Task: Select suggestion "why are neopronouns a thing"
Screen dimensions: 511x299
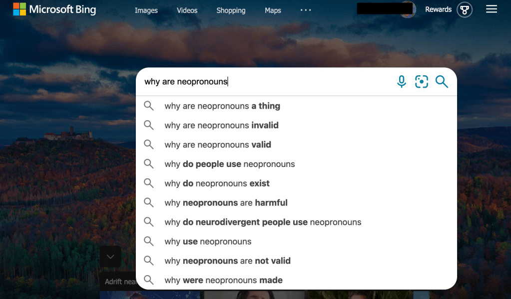Action: [x=222, y=106]
